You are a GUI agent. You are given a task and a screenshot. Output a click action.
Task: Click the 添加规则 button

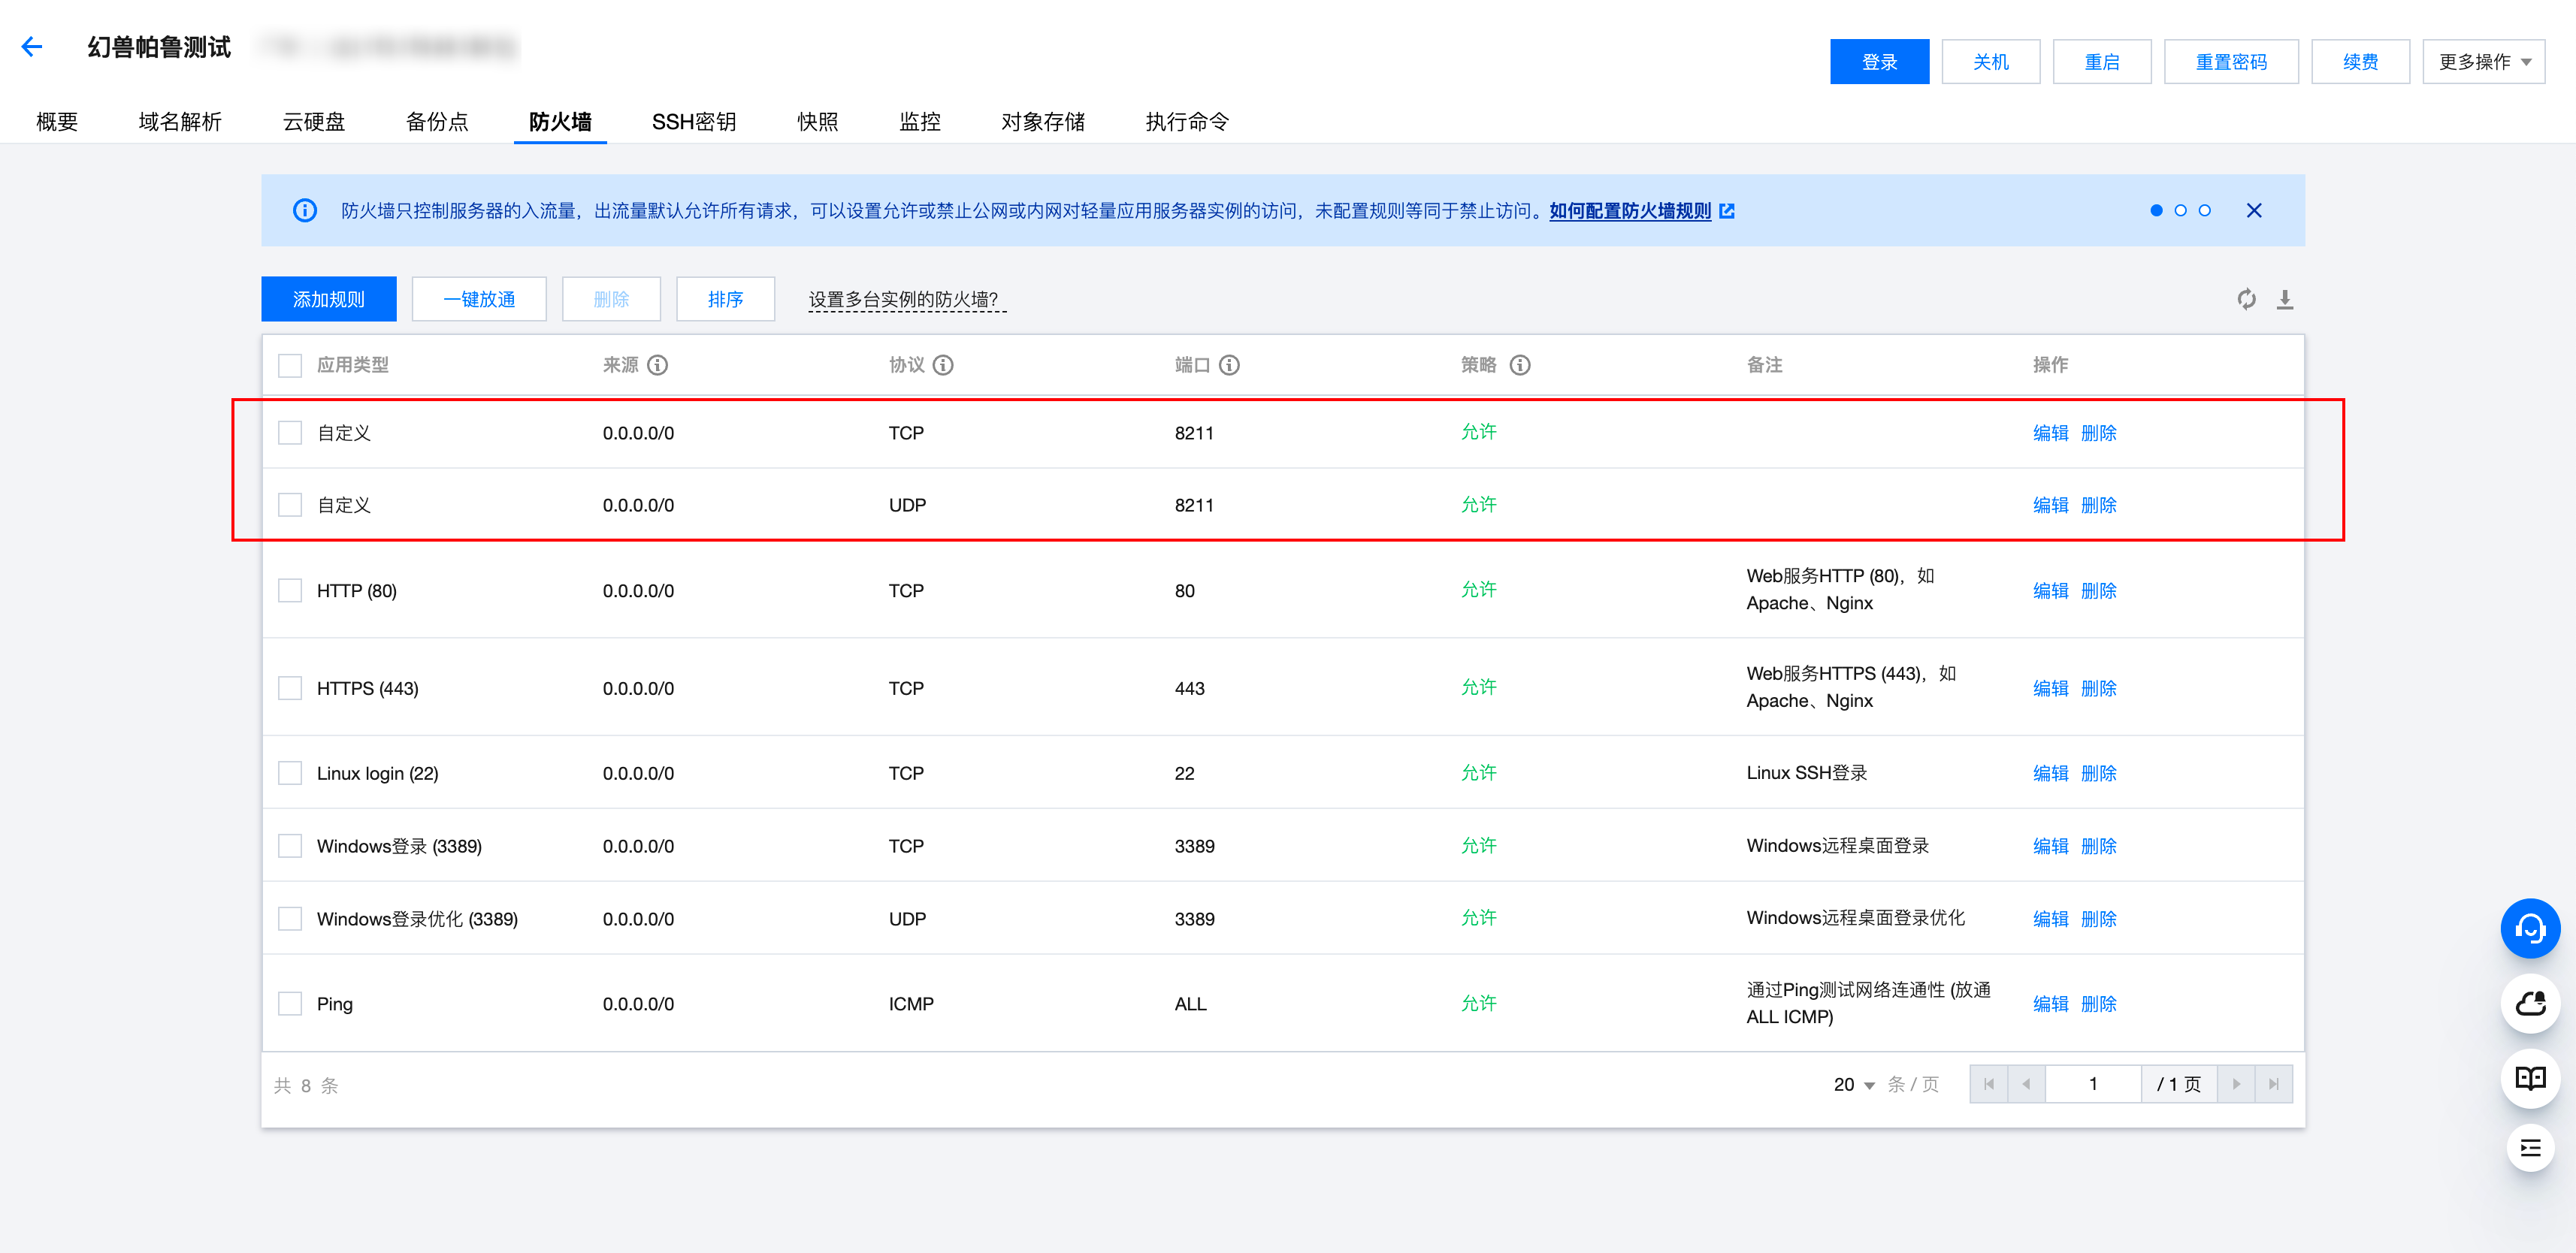click(x=328, y=299)
